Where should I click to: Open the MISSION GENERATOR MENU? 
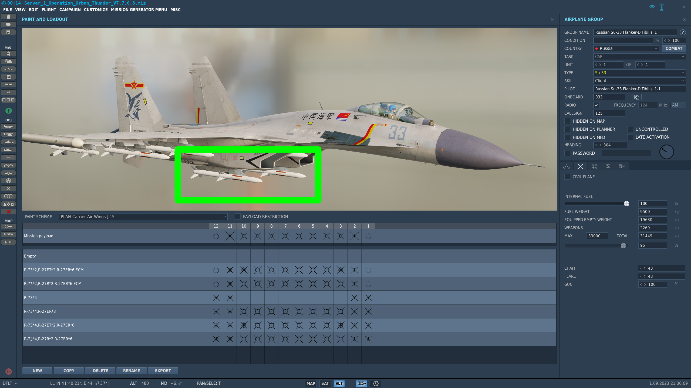(139, 9)
